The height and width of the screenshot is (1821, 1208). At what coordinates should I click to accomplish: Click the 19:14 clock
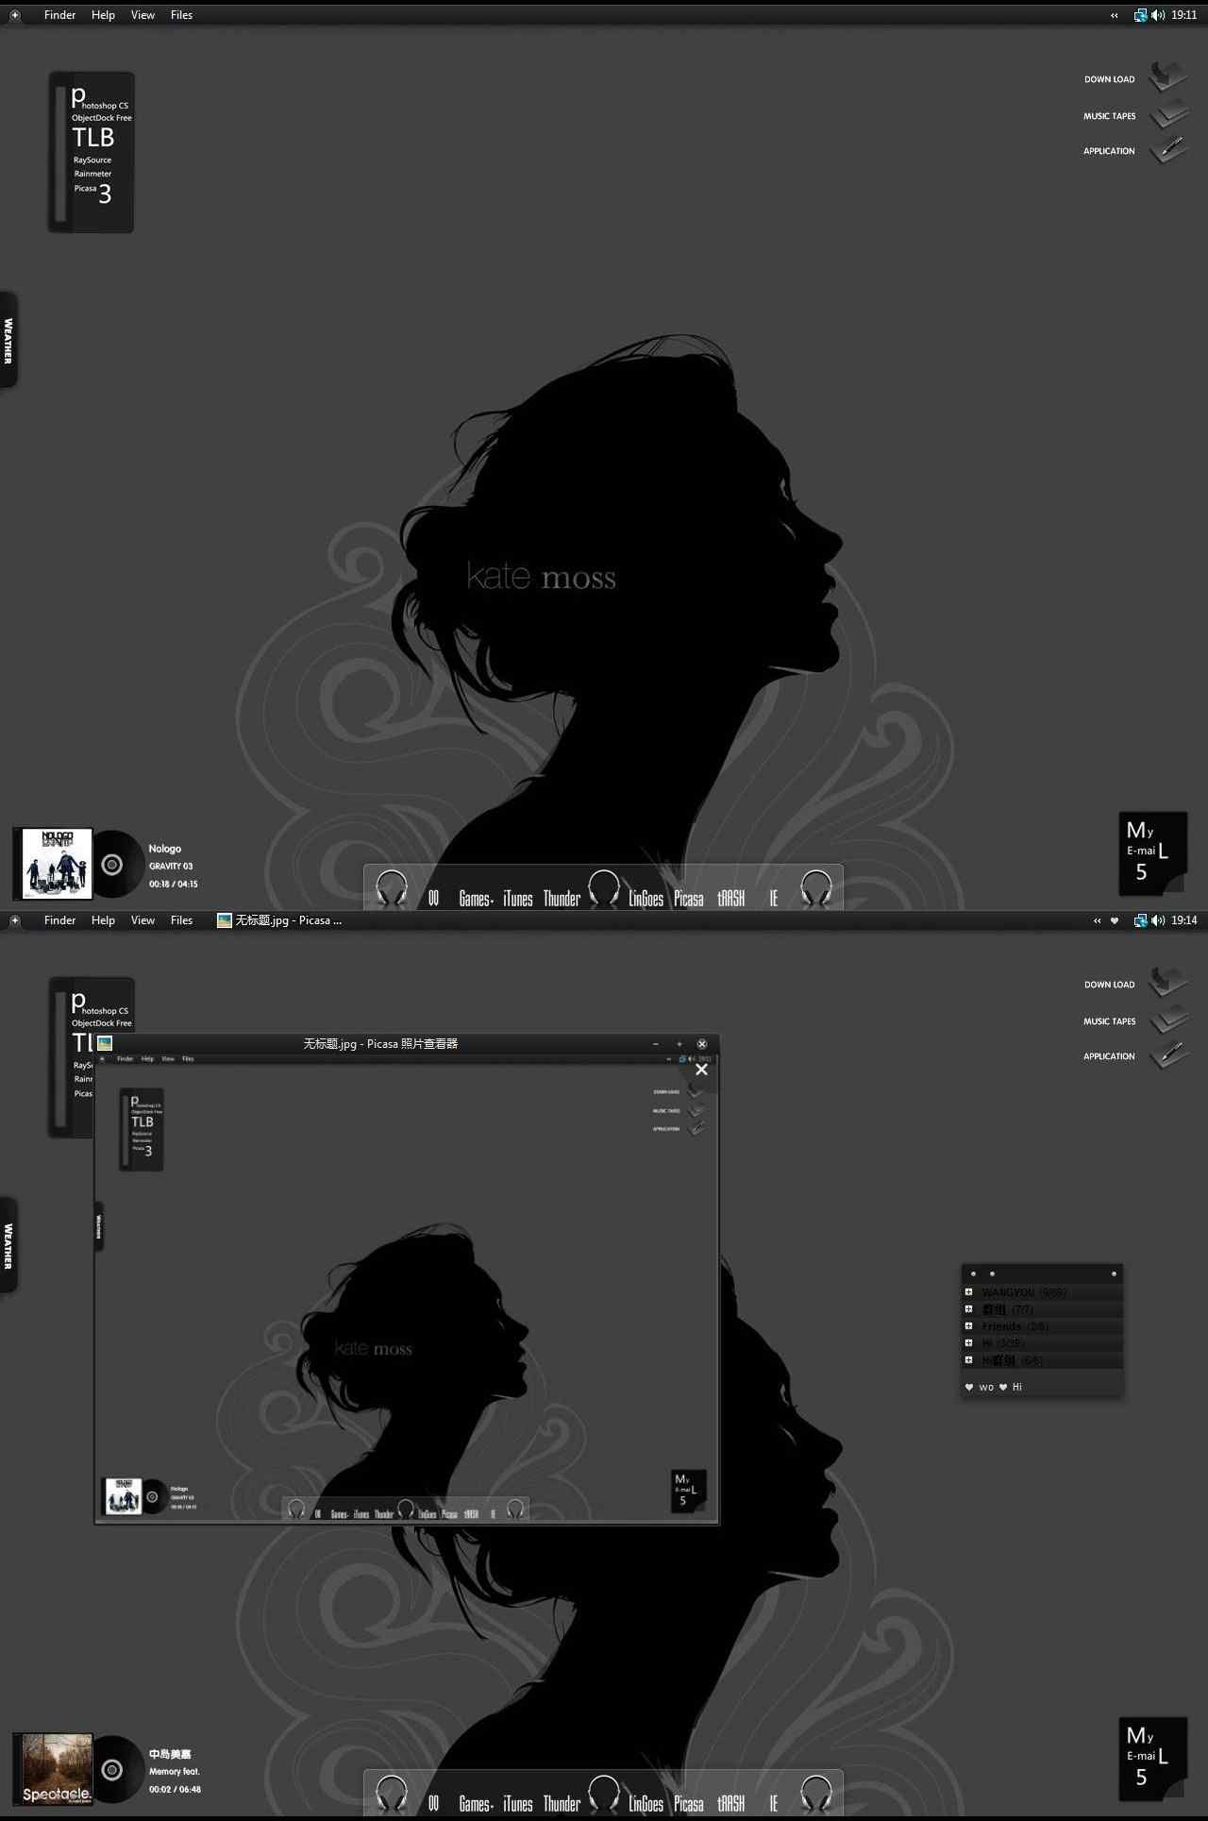click(1183, 920)
